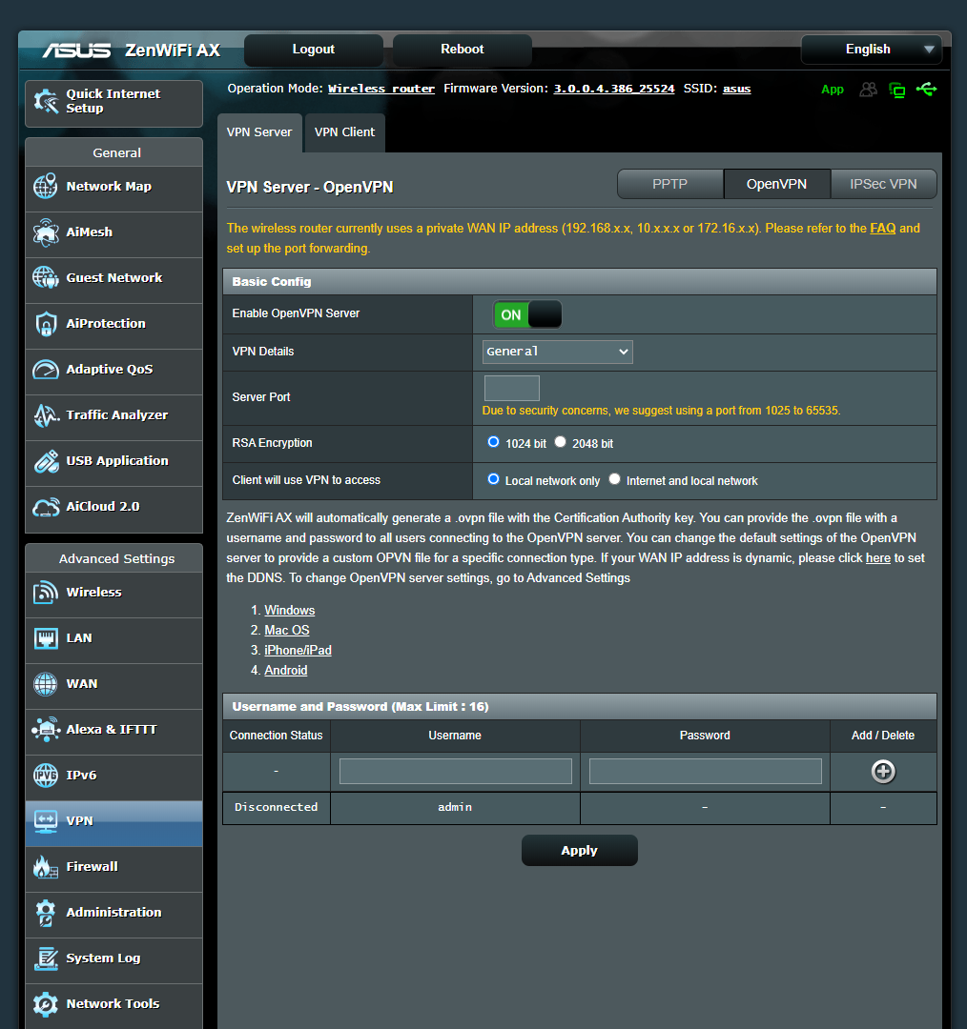Click the Firewall flame icon

coord(46,867)
